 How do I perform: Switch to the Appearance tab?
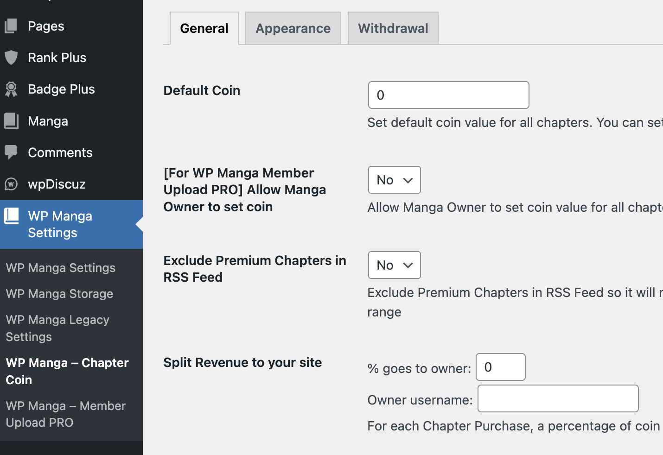293,28
